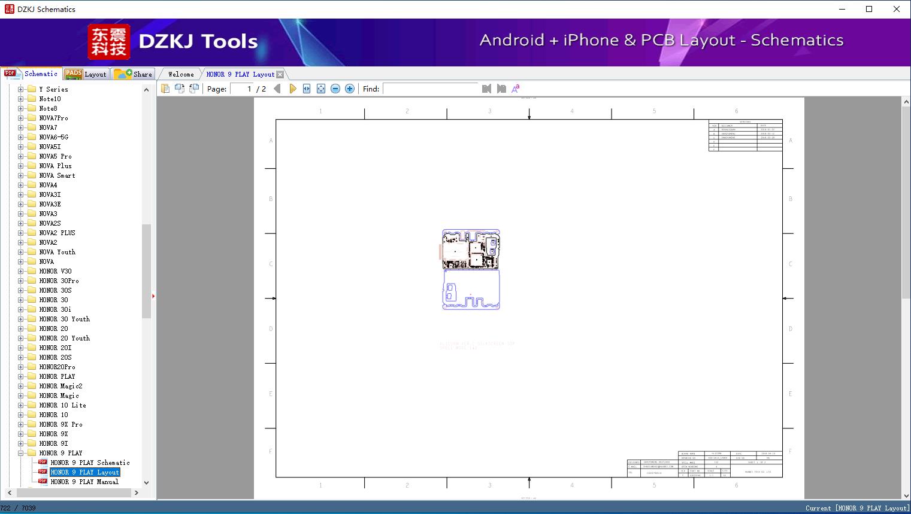Click the document viewer scroll up arrow

[906, 102]
